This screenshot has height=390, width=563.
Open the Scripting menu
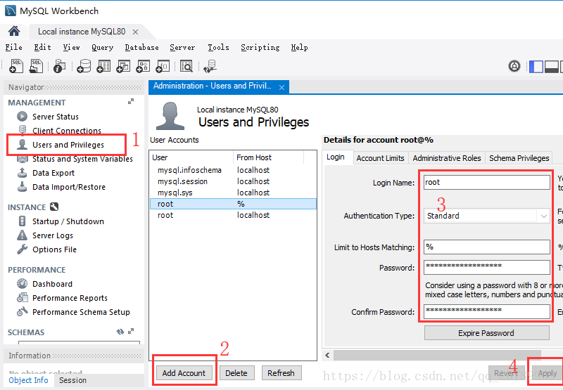click(x=260, y=47)
